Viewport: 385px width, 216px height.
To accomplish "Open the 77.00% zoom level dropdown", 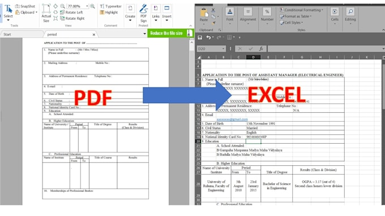I will (x=87, y=6).
